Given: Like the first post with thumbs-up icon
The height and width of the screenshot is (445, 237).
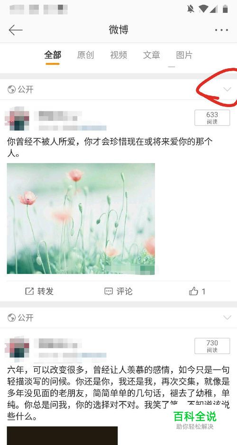Looking at the screenshot, I should tap(193, 291).
